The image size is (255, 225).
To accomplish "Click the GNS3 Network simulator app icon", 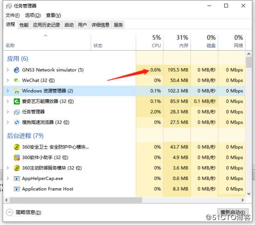I will point(17,70).
